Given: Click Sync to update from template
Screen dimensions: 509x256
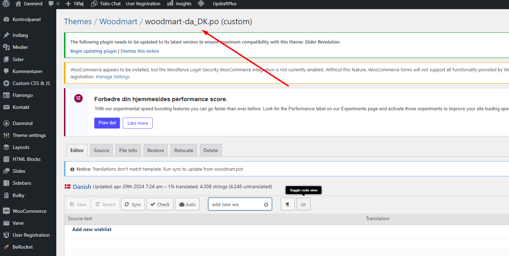Looking at the screenshot, I should click(x=133, y=204).
